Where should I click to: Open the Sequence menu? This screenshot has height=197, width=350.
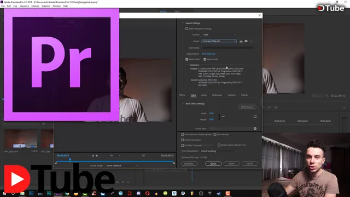pyautogui.click(x=24, y=6)
